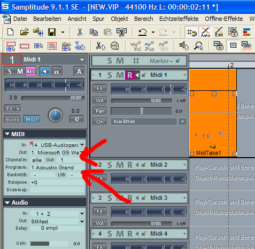Click the A automation button in track editor

(x=79, y=72)
